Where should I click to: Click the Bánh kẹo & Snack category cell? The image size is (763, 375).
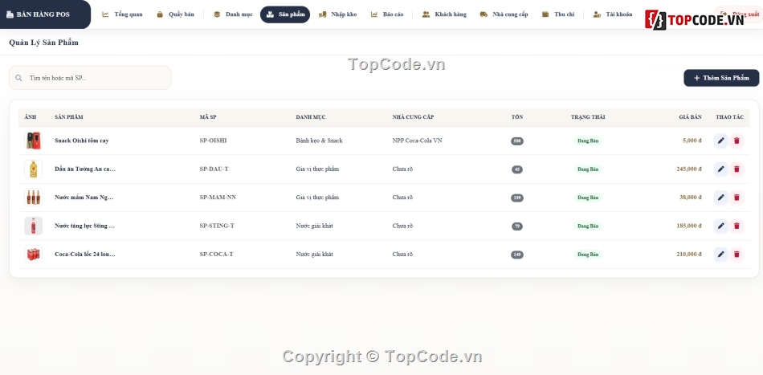(319, 141)
